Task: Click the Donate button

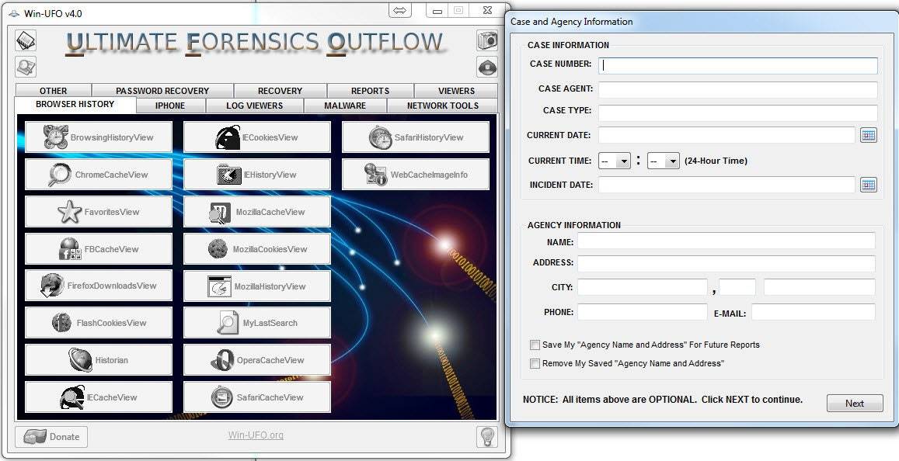Action: coord(51,437)
